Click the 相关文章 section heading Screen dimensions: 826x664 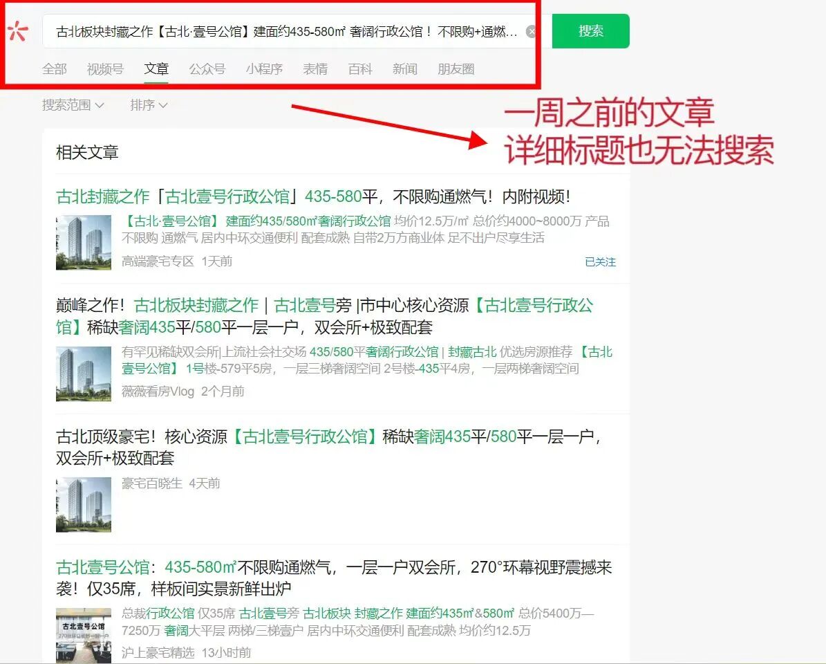87,152
